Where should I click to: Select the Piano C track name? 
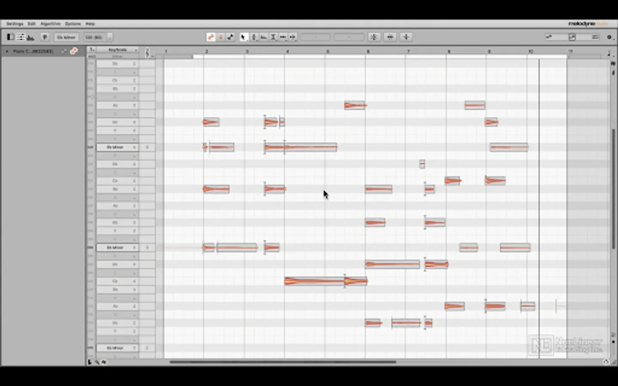tap(33, 51)
